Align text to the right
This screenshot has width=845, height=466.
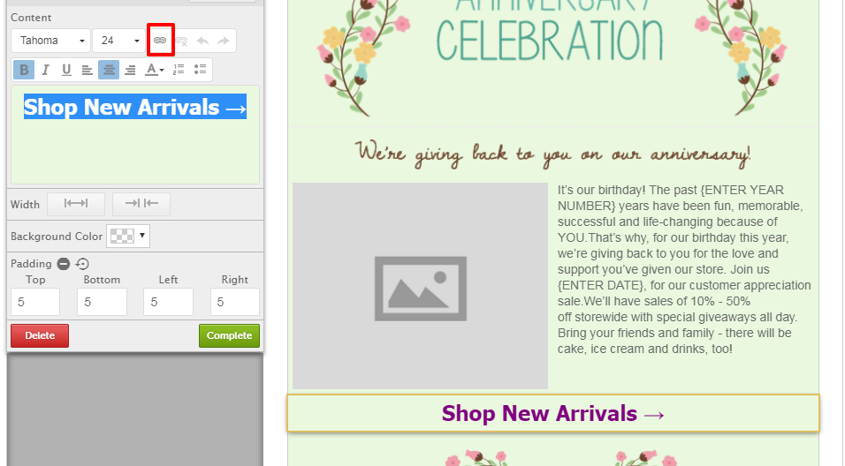(130, 70)
